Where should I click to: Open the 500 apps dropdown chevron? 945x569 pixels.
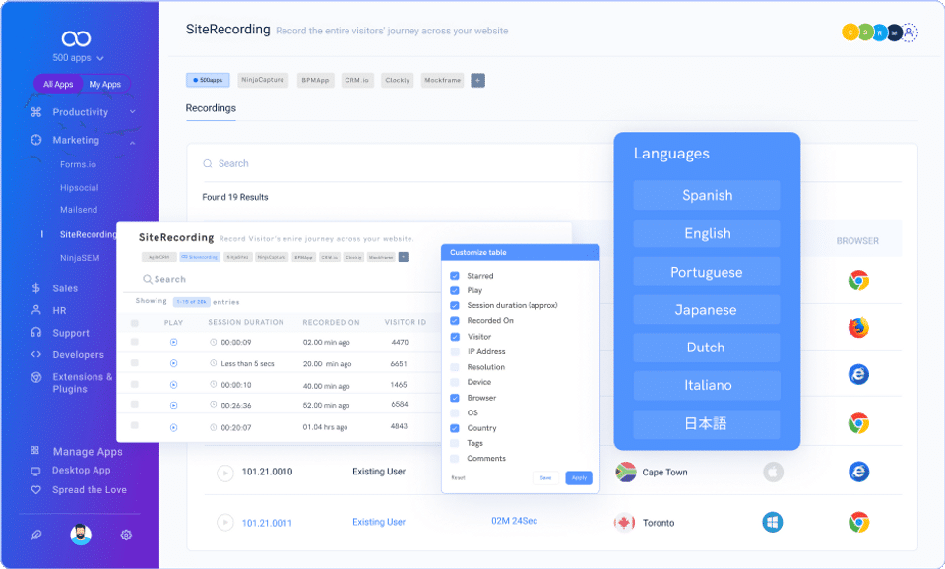coord(100,58)
